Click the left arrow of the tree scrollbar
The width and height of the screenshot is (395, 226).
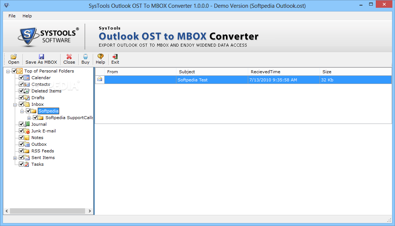tap(7, 211)
